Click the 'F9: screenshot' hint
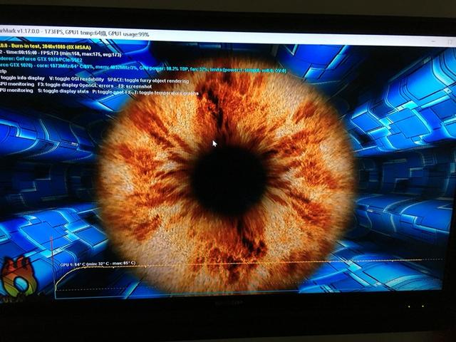The image size is (456, 342). 135,86
